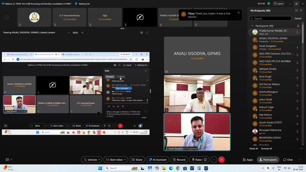
Task: Zoom in shared content with plus icon
Action: coord(82,33)
